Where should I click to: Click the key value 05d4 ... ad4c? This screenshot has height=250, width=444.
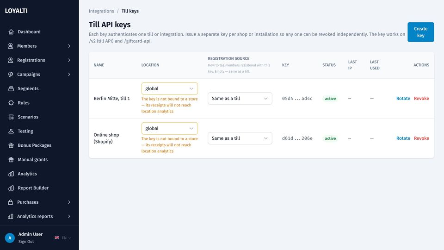(x=297, y=98)
